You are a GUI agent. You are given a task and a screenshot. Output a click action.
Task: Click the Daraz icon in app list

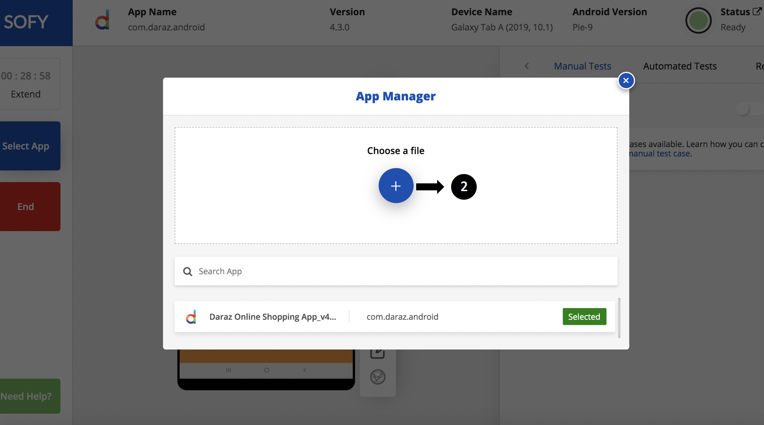pos(191,317)
